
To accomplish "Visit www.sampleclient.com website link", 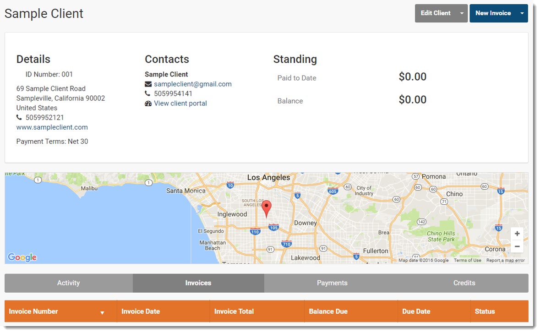I will click(x=52, y=127).
